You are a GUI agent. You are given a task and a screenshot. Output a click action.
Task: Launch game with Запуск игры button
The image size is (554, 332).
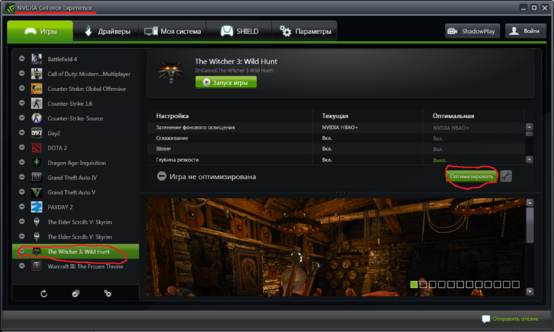pyautogui.click(x=226, y=82)
